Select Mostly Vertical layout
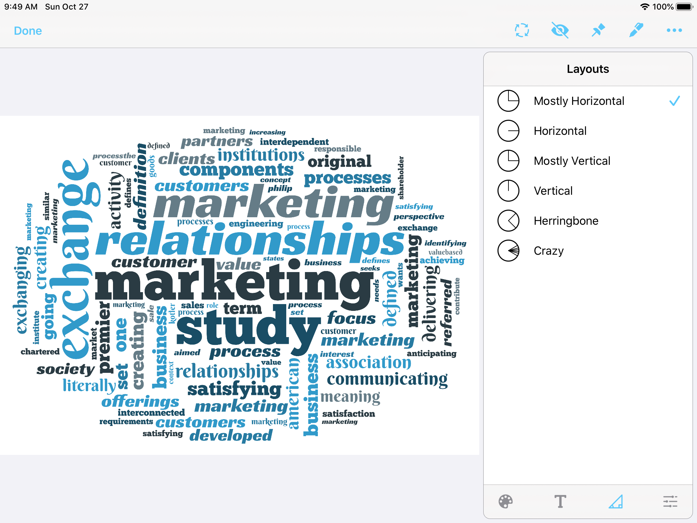The height and width of the screenshot is (523, 697). [572, 161]
